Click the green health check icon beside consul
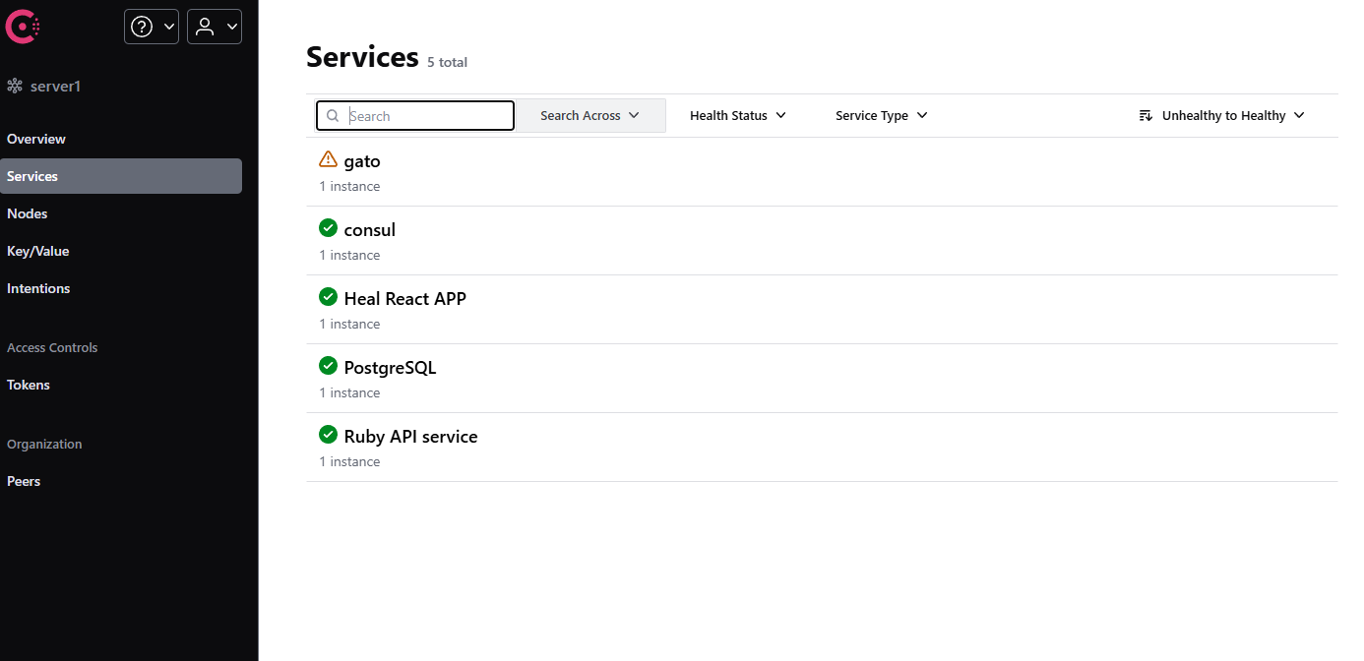1364x661 pixels. [328, 227]
